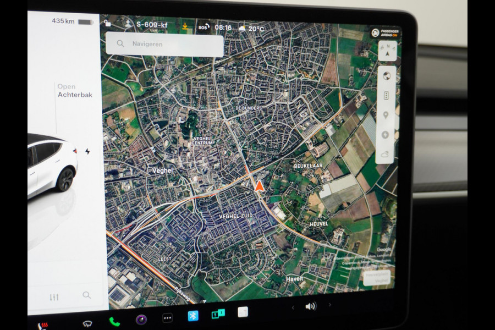Tap the VEGHEL CENTRUM map label

pyautogui.click(x=202, y=141)
